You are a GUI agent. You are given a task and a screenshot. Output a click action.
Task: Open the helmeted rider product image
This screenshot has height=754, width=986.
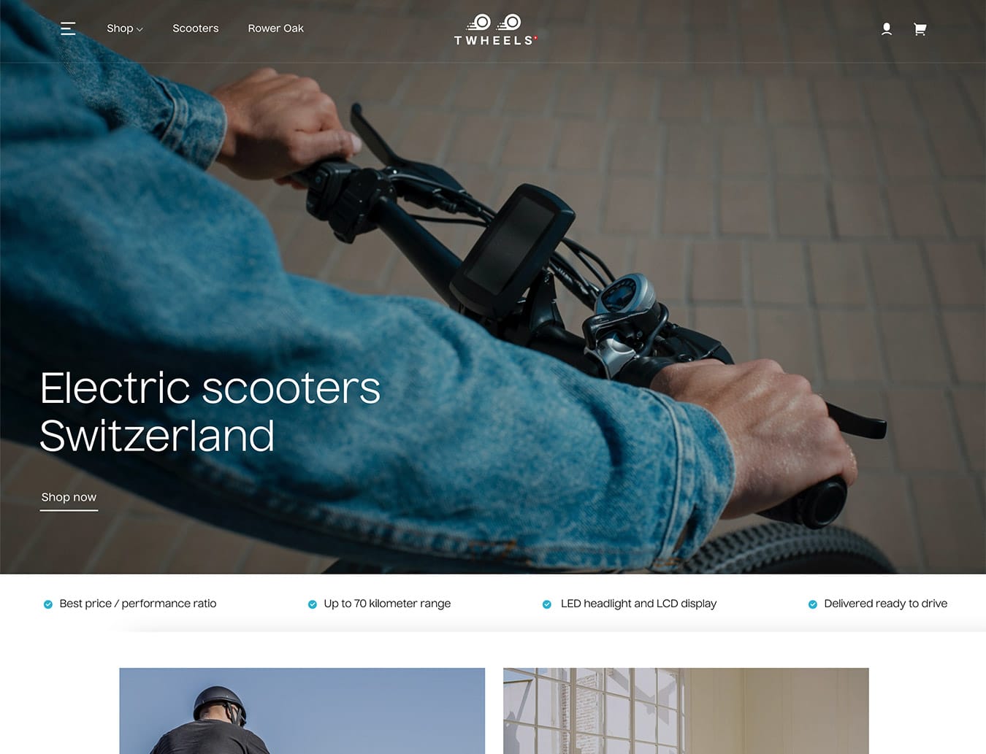(x=302, y=711)
